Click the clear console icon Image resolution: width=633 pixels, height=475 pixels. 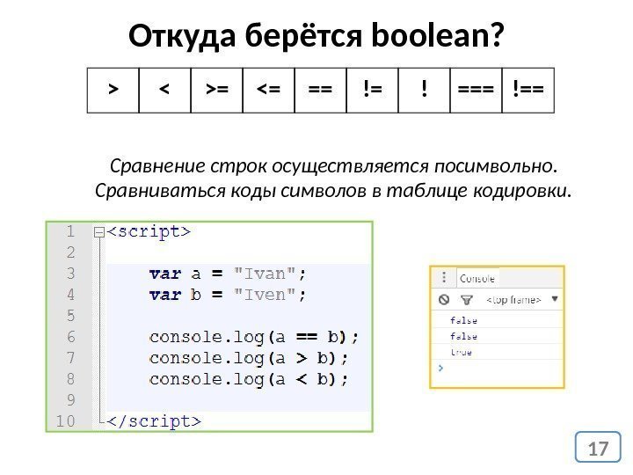tap(444, 300)
